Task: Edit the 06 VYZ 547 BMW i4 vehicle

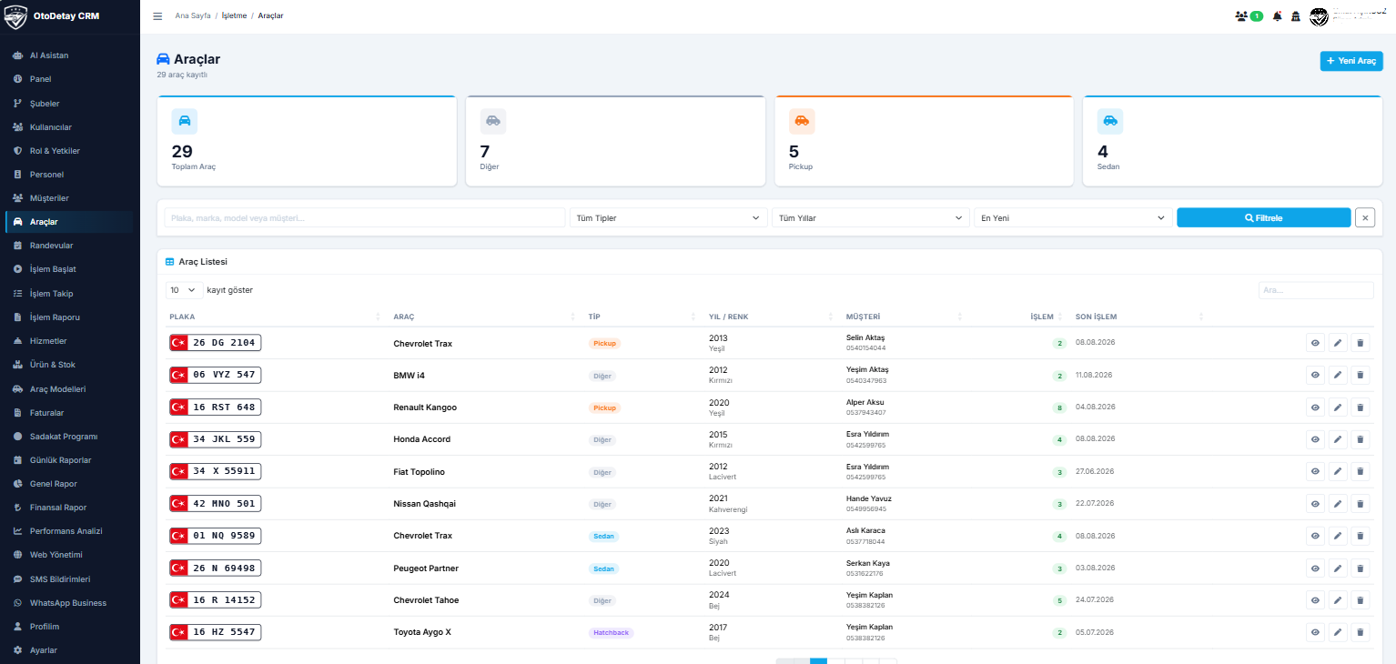Action: tap(1338, 375)
